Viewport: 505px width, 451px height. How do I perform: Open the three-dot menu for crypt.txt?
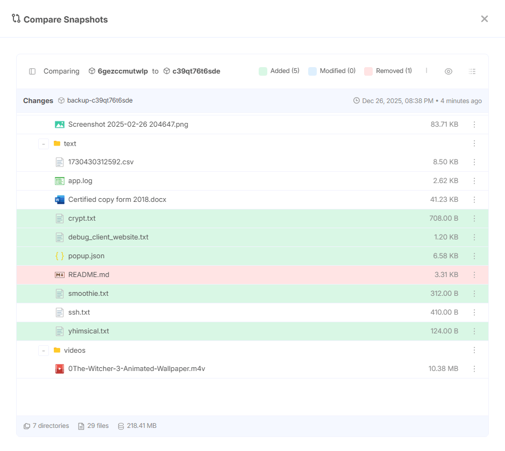click(x=474, y=219)
